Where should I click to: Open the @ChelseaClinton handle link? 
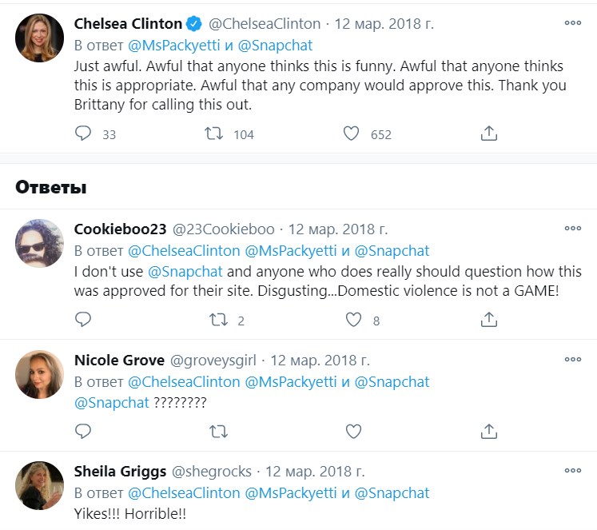(265, 24)
